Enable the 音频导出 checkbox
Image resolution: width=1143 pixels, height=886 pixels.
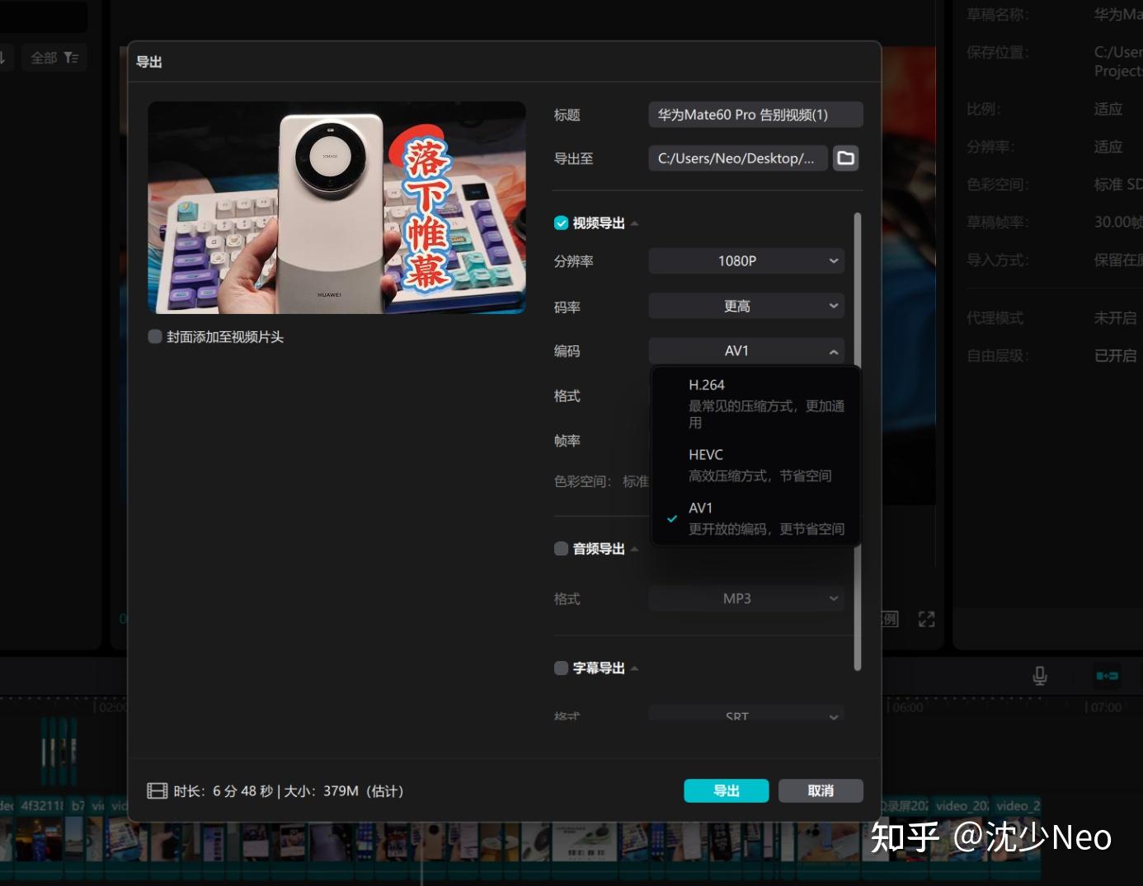pos(561,549)
